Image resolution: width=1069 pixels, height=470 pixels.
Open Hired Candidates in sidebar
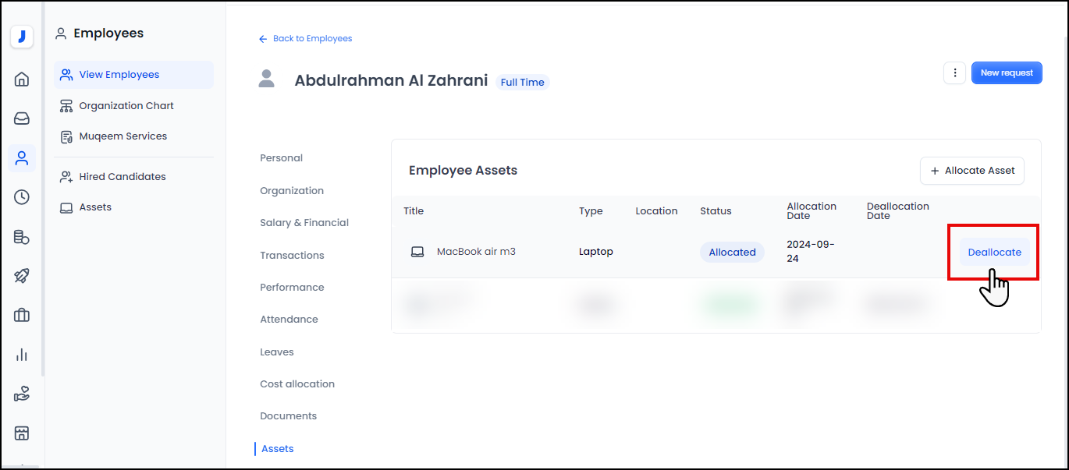pos(122,177)
